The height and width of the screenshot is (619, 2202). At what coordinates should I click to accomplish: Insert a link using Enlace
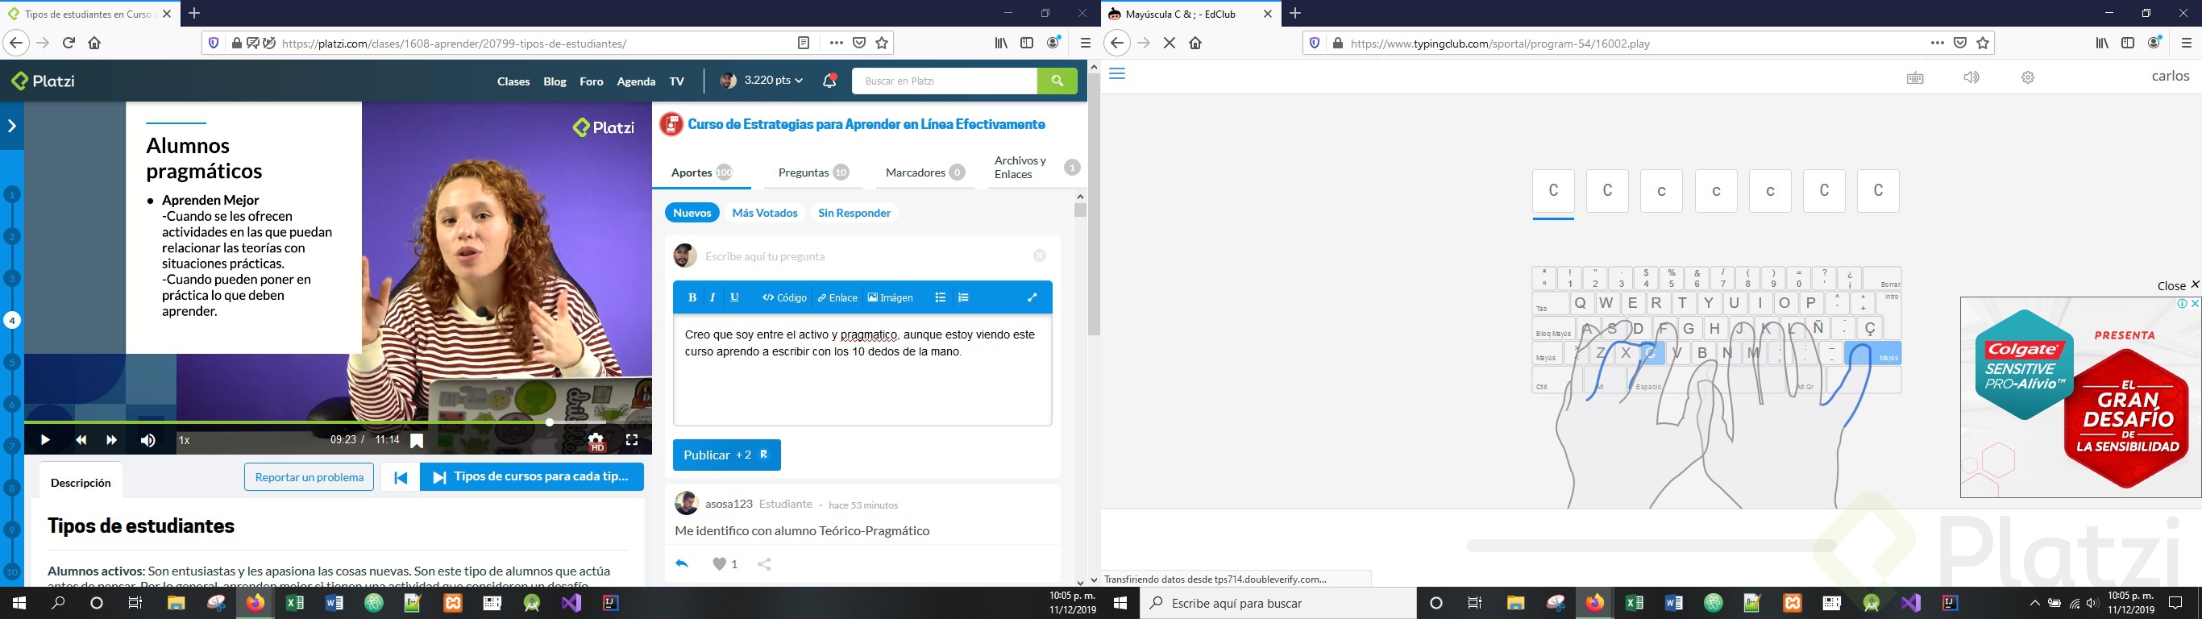(837, 297)
